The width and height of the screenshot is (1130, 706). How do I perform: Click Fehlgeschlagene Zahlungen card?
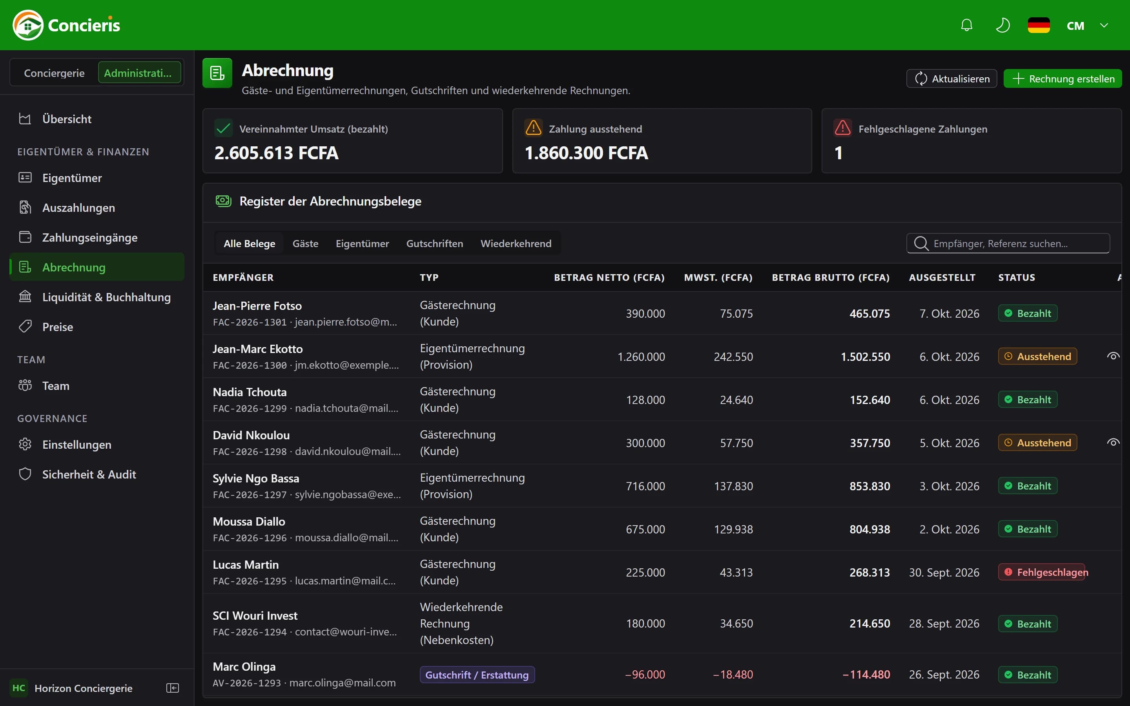[971, 141]
